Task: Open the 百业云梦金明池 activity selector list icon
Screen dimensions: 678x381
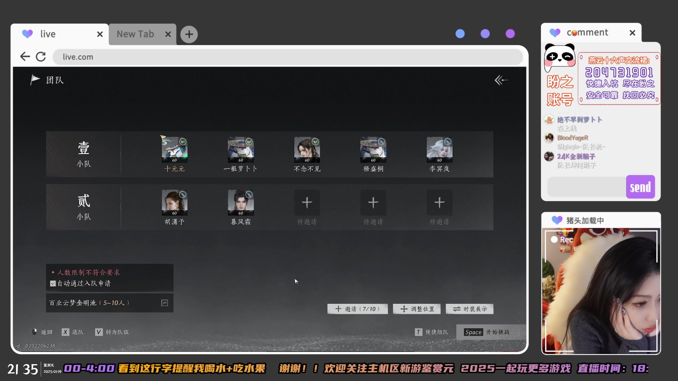Action: [165, 303]
